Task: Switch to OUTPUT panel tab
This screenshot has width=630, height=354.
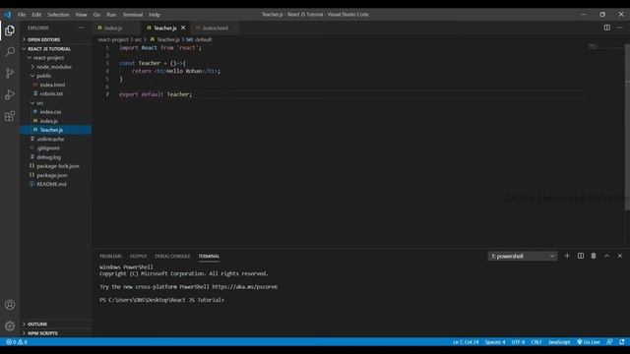Action: [x=138, y=256]
